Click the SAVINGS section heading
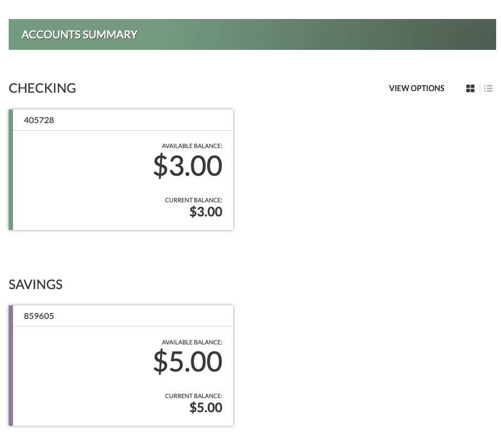 [x=35, y=284]
